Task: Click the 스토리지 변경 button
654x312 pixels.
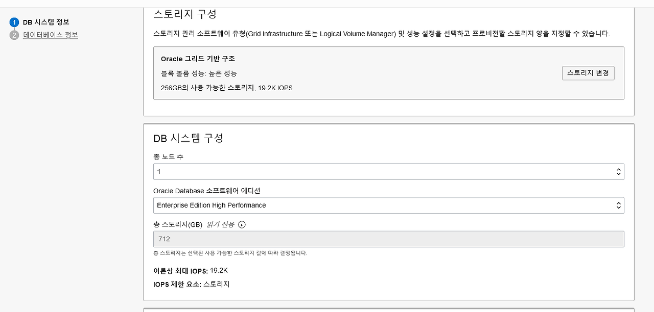Action: click(x=588, y=73)
